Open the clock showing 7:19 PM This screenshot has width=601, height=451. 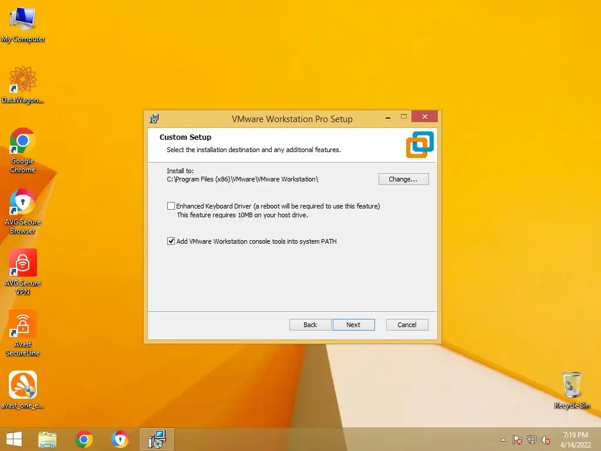click(575, 440)
